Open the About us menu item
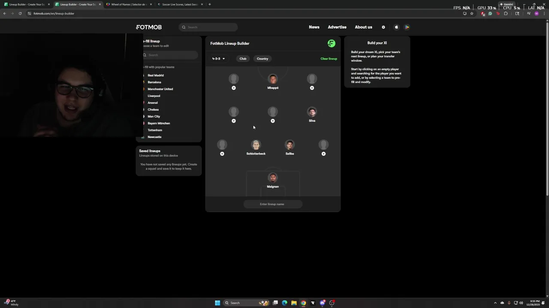Image resolution: width=549 pixels, height=308 pixels. [x=363, y=27]
